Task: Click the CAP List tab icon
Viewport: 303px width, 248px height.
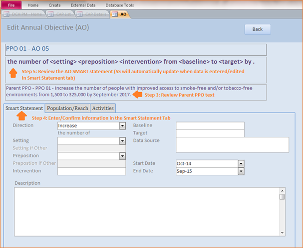Action: click(50, 14)
